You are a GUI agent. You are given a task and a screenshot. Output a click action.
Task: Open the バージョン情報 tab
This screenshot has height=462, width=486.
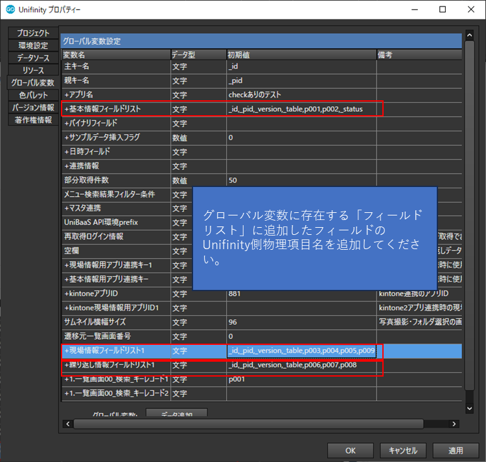coord(33,108)
